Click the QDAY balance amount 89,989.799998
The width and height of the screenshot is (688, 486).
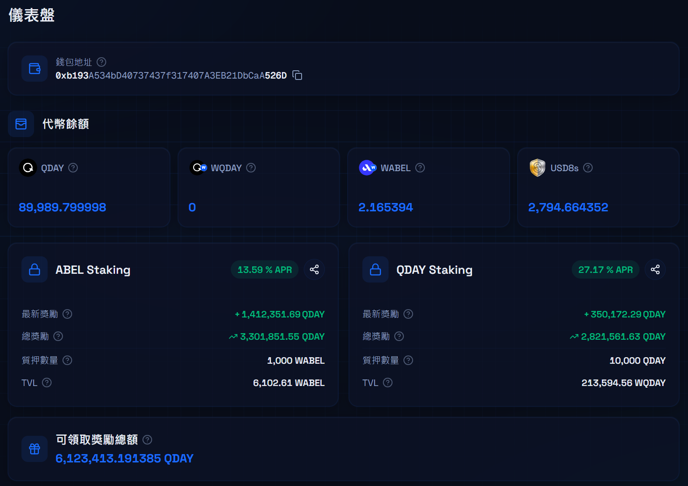[63, 207]
